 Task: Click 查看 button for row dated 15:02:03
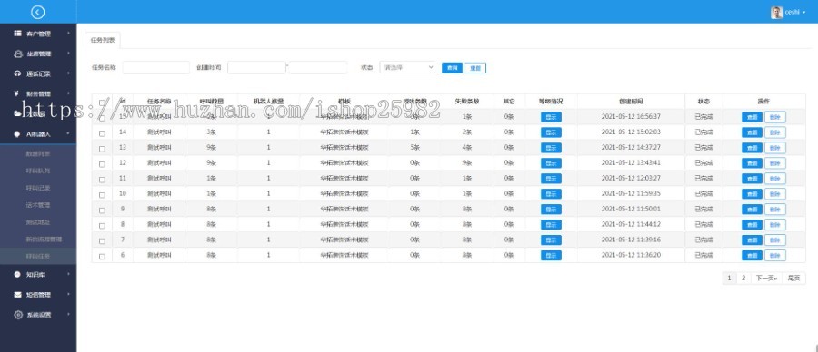coord(752,132)
